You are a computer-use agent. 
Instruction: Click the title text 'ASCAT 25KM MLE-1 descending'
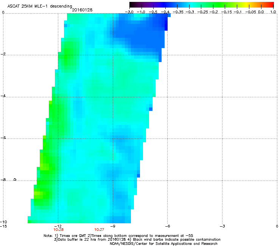(x=40, y=6)
